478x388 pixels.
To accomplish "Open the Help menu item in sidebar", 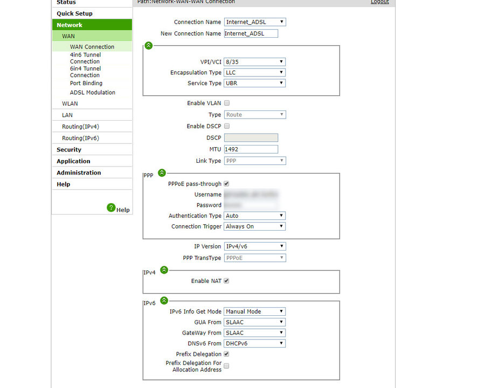I will (92, 184).
